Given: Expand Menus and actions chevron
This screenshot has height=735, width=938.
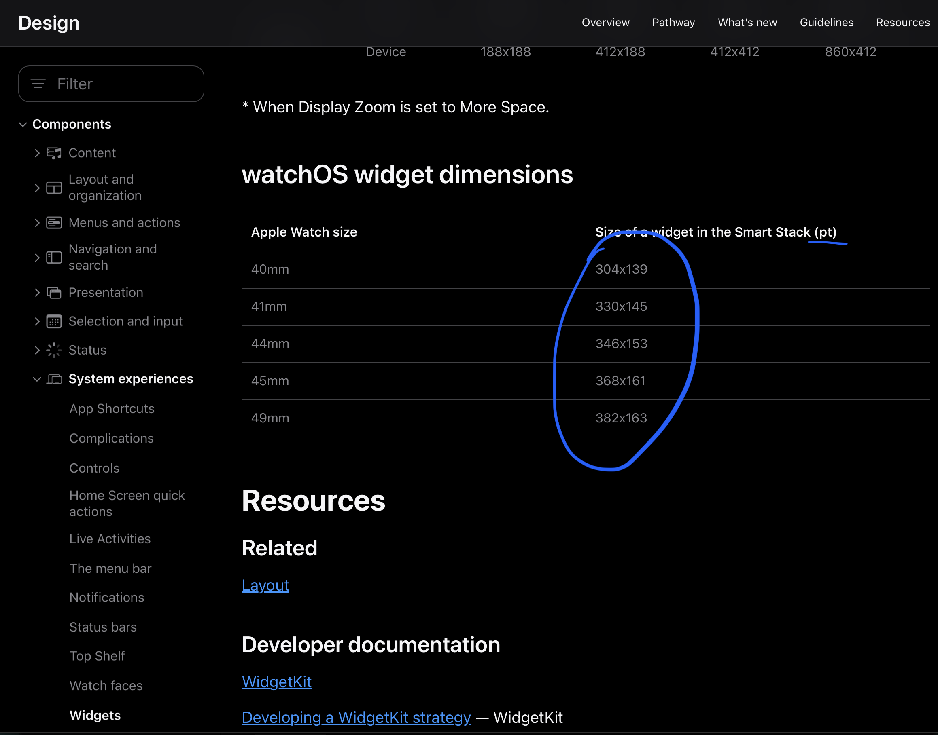Looking at the screenshot, I should (37, 223).
